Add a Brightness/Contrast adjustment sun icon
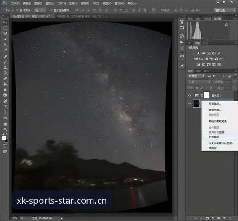238x221 pixels. coord(198,53)
